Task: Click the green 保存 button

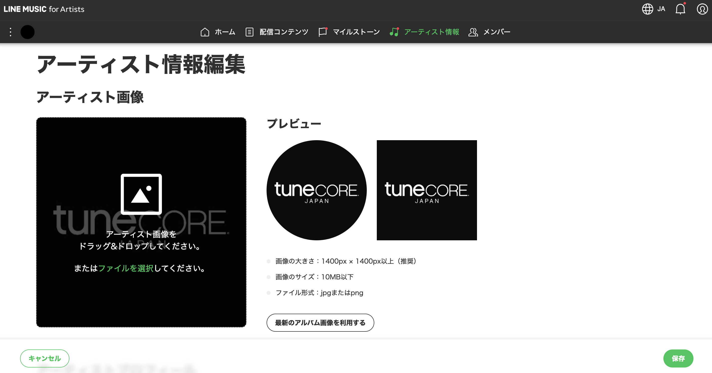Action: point(678,358)
